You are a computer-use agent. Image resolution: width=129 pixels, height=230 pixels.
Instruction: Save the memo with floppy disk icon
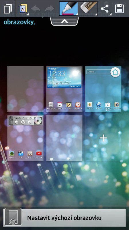(120, 9)
